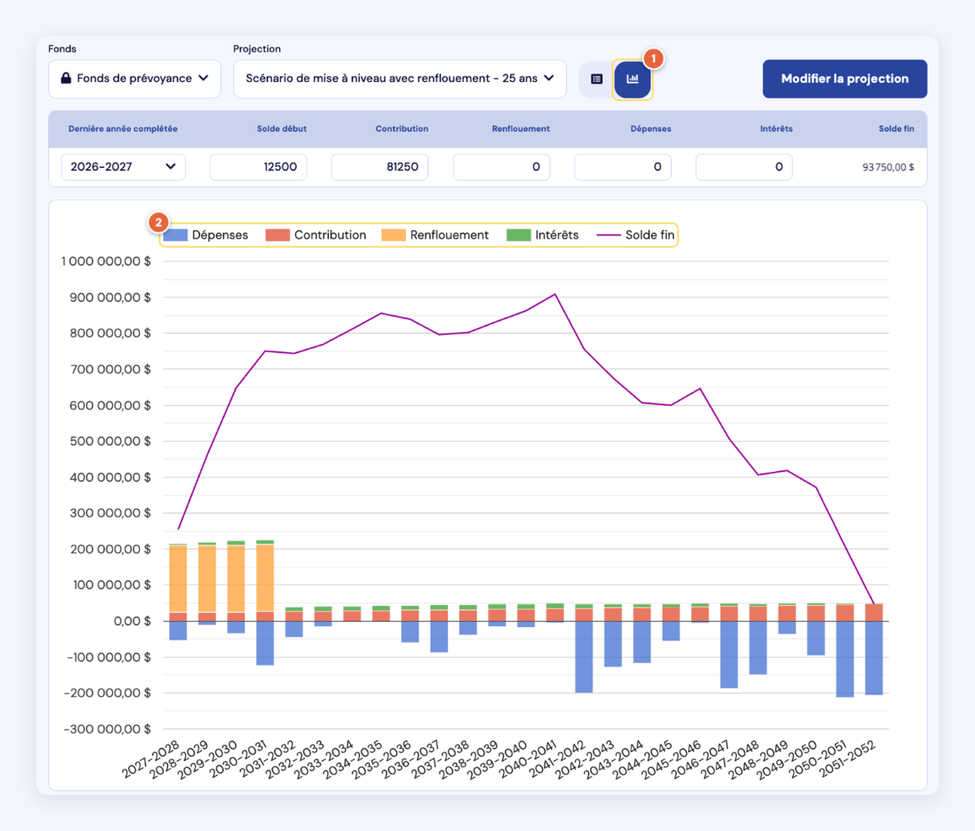Switch to table list view icon

pos(596,79)
